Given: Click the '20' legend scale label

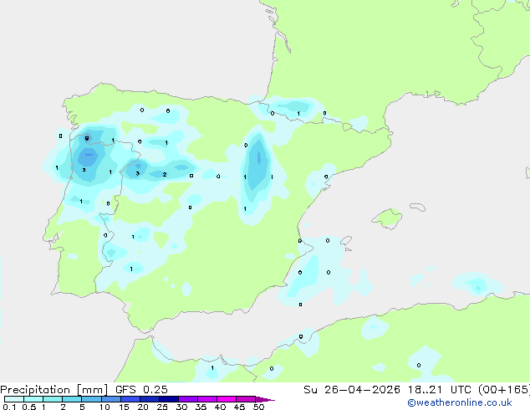Looking at the screenshot, I should click(x=143, y=407).
